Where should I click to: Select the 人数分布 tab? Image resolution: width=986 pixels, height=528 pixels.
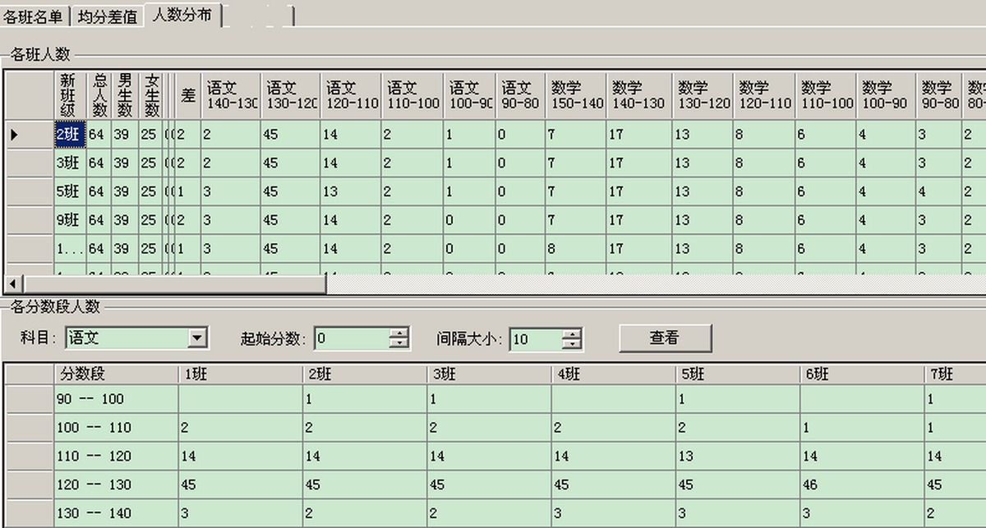click(x=182, y=14)
